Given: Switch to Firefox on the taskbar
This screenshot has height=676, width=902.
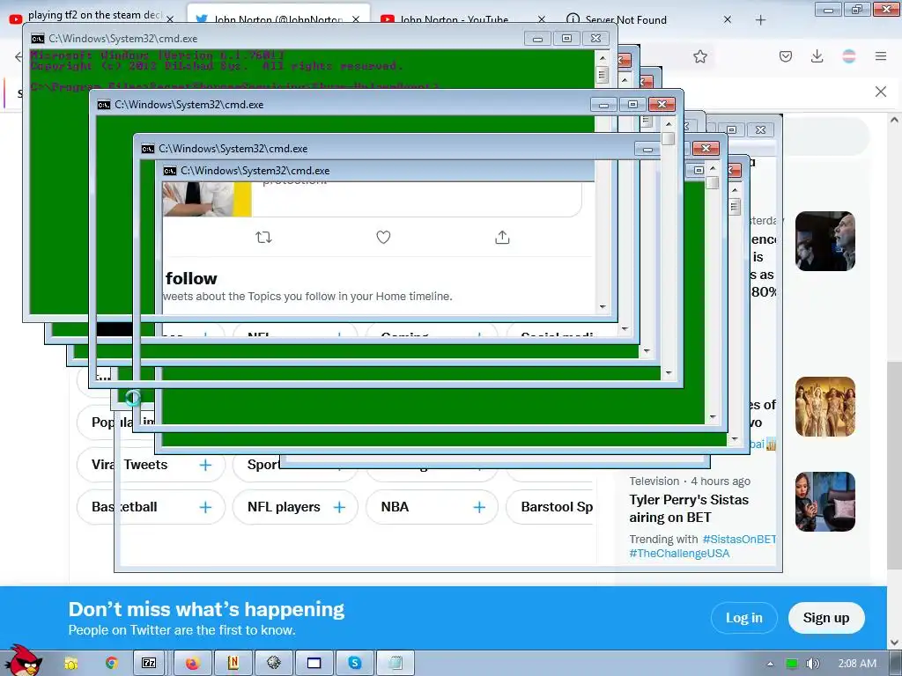Looking at the screenshot, I should click(192, 663).
